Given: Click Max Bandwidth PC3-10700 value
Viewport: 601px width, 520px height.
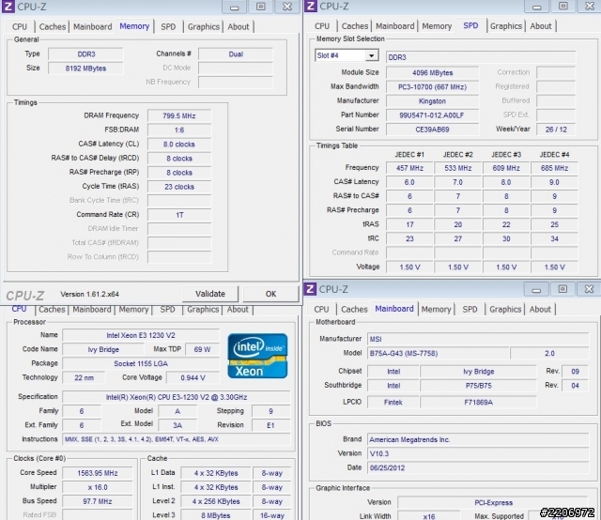Looking at the screenshot, I should coord(432,86).
